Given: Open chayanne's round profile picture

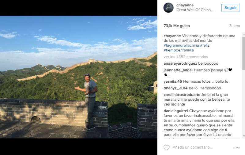Looking at the screenshot, I should click(x=168, y=8).
